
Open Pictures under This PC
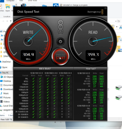pyautogui.click(x=5, y=98)
